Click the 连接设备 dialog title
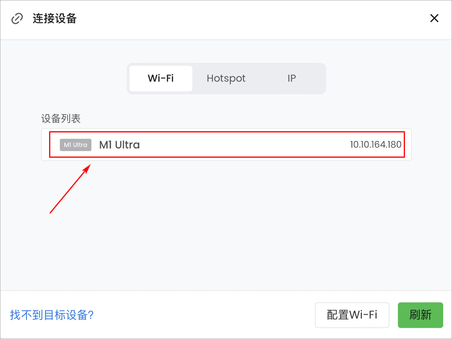Image resolution: width=452 pixels, height=339 pixels. 55,19
